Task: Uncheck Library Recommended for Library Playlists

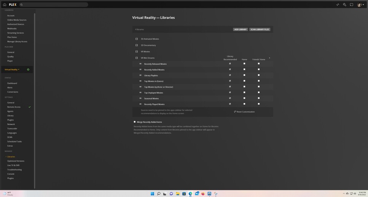Action: click(230, 75)
